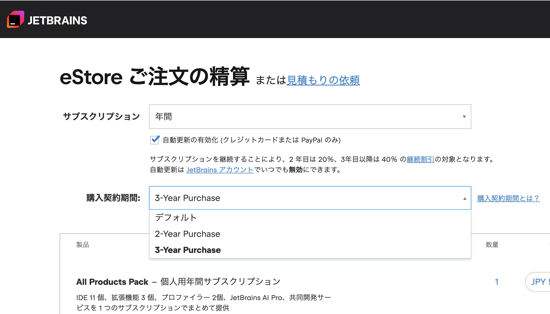The image size is (550, 314).
Task: Open the 購入契約期間とは？ help link
Action: [508, 198]
